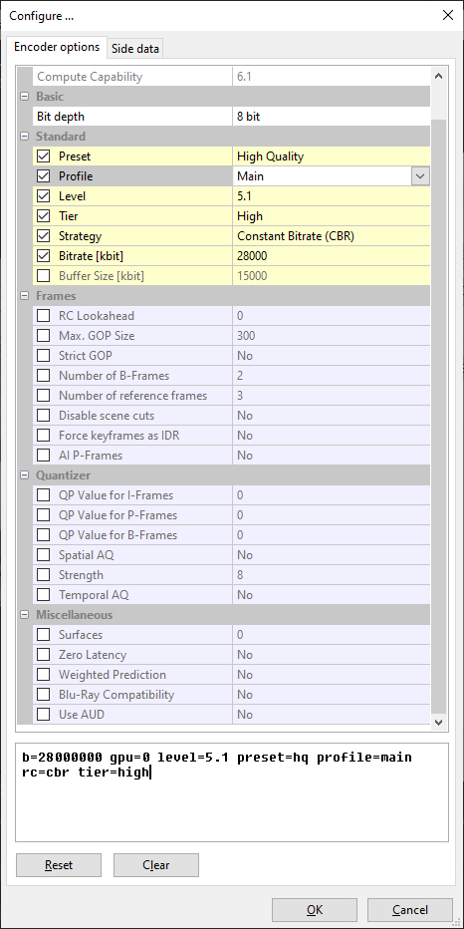This screenshot has height=929, width=464.
Task: Collapse the Frames section
Action: click(24, 296)
